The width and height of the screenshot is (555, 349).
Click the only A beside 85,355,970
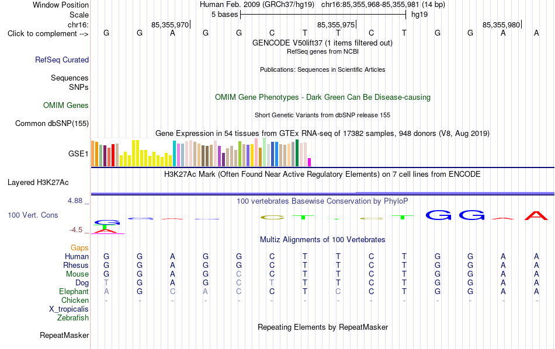[172, 33]
